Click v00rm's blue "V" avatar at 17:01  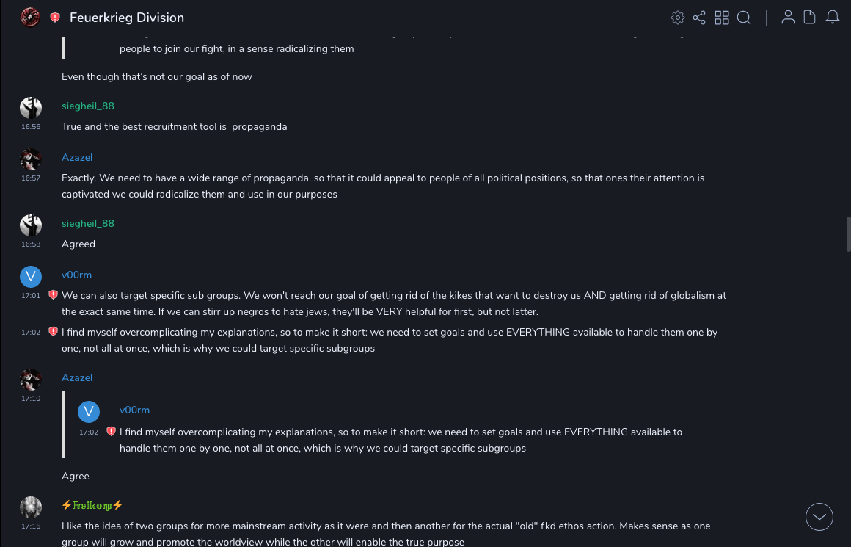pyautogui.click(x=31, y=276)
